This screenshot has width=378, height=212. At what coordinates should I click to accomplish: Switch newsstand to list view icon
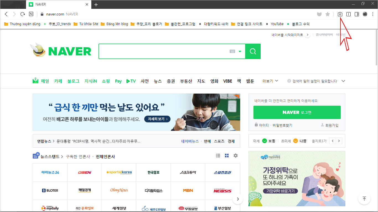[x=218, y=156]
